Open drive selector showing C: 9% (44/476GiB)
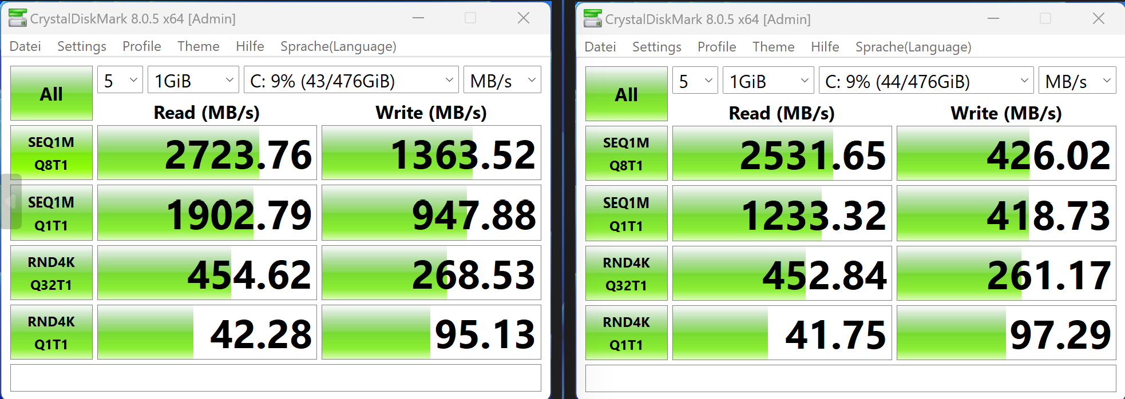The image size is (1125, 399). tap(926, 81)
